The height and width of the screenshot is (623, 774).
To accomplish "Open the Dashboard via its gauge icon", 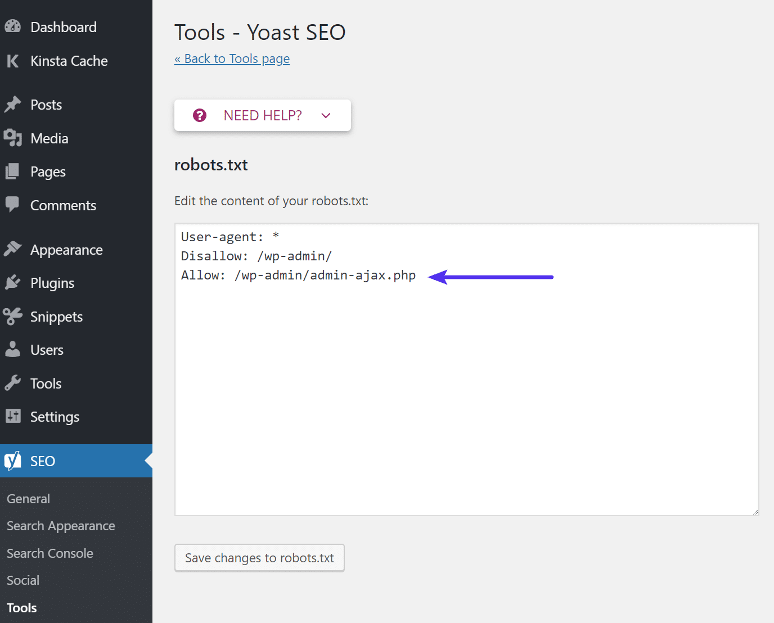I will (12, 26).
